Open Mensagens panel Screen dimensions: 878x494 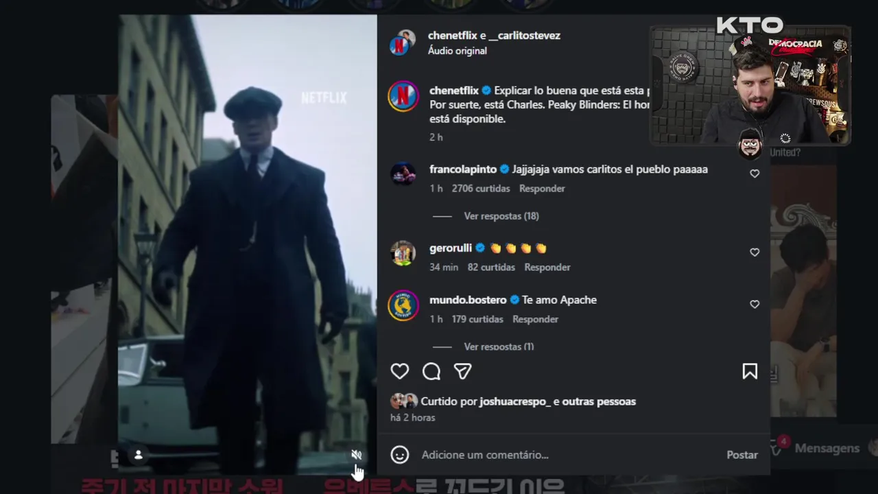tap(827, 448)
